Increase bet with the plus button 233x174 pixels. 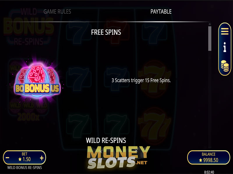(x=42, y=158)
